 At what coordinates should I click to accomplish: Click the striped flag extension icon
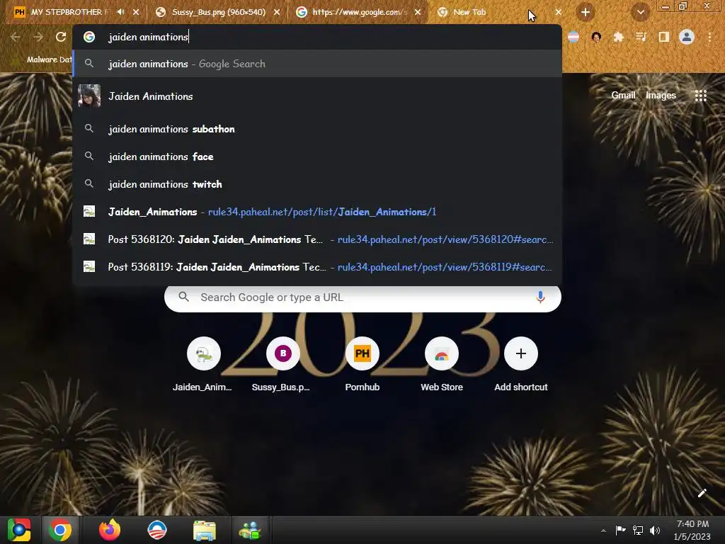[573, 37]
